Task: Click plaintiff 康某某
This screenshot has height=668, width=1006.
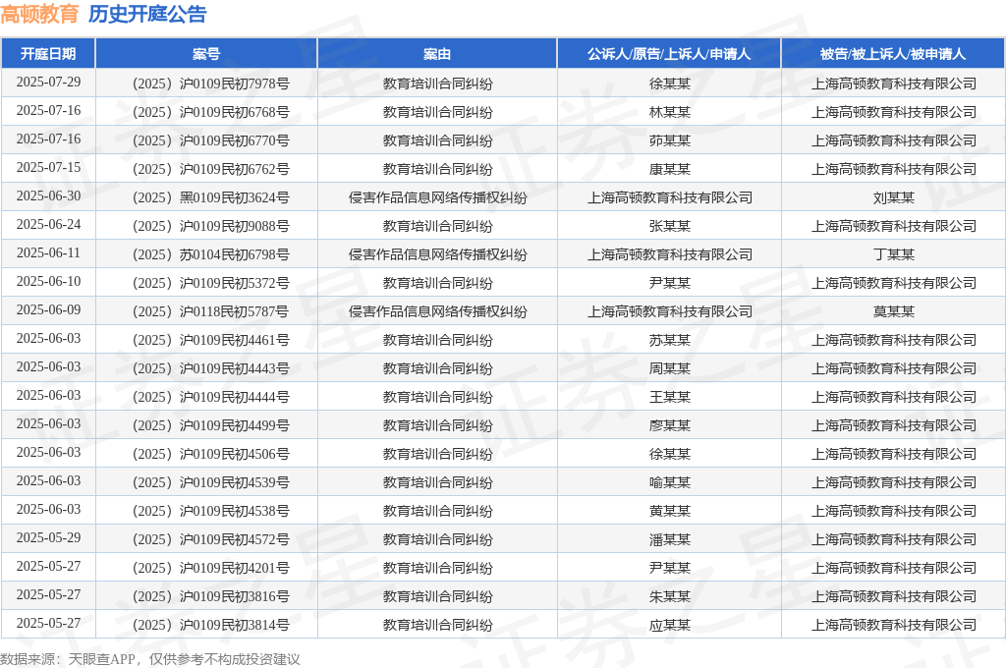Action: [670, 169]
